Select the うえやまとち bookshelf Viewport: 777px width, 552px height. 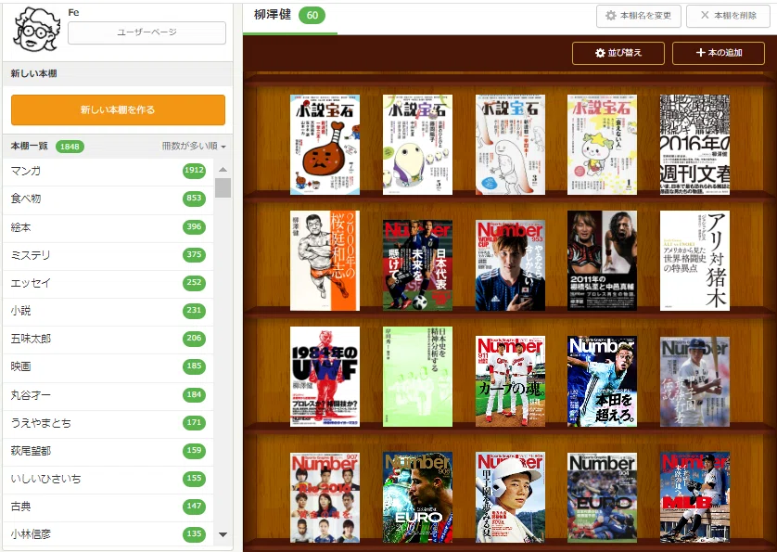point(108,423)
